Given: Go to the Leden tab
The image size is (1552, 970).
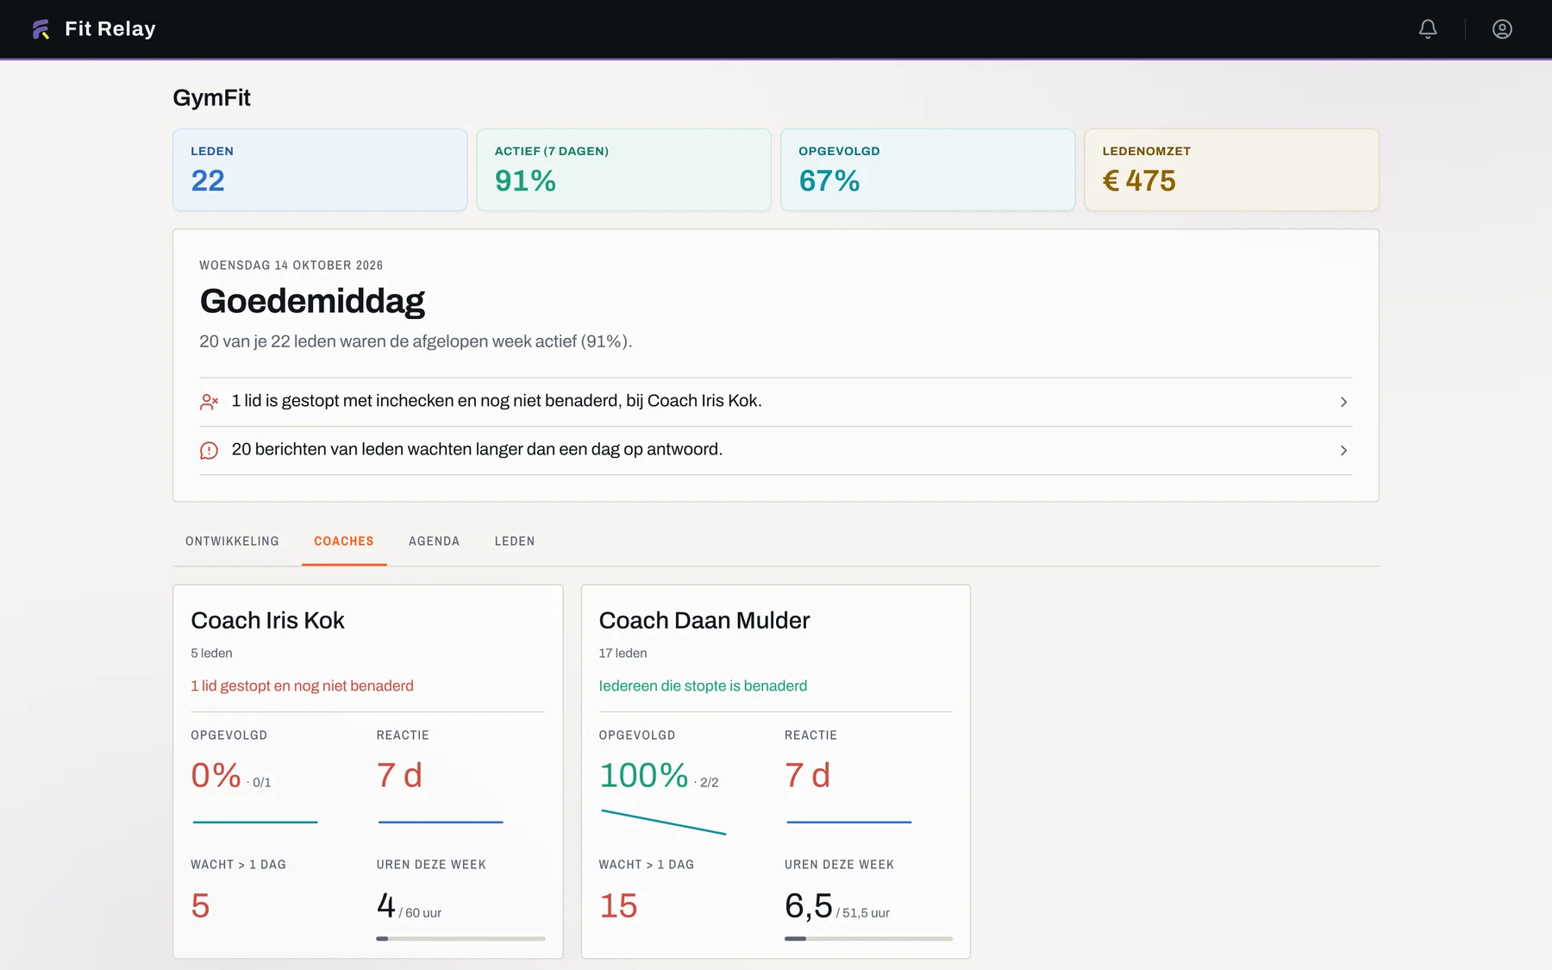Looking at the screenshot, I should [515, 541].
